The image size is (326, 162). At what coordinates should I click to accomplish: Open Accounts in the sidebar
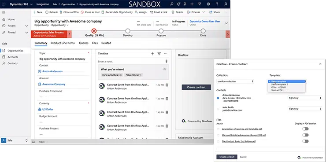[x=13, y=57]
